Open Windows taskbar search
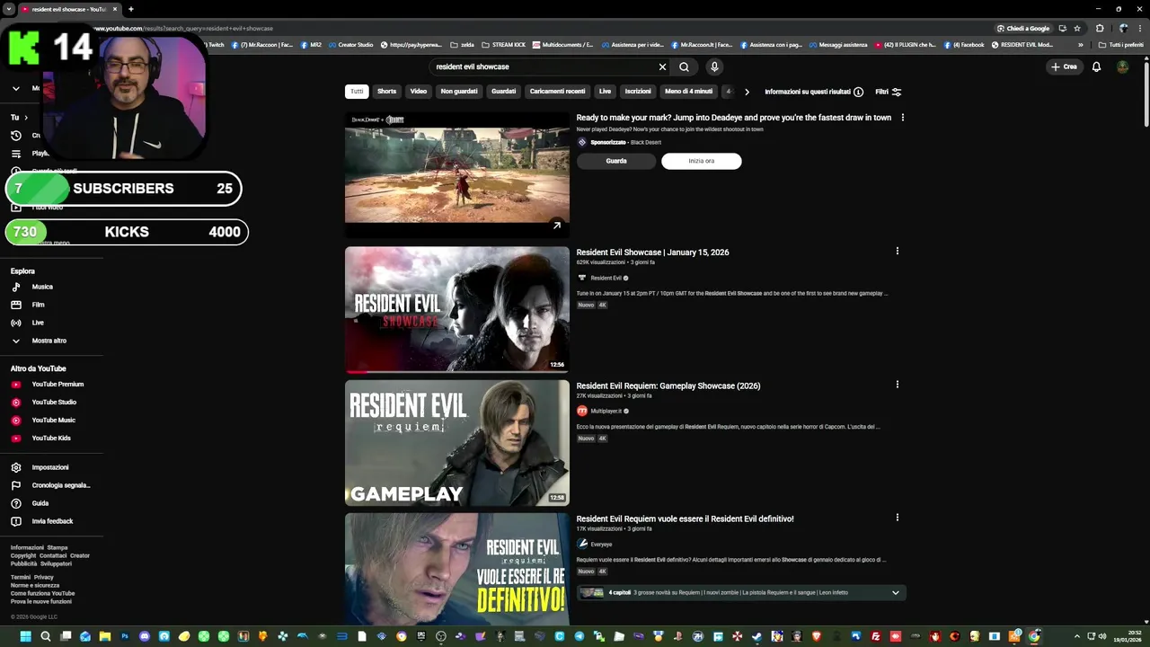The height and width of the screenshot is (647, 1150). coord(45,636)
